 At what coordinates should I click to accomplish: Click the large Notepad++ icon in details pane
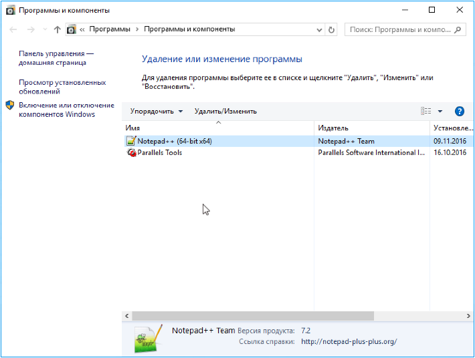pyautogui.click(x=148, y=339)
